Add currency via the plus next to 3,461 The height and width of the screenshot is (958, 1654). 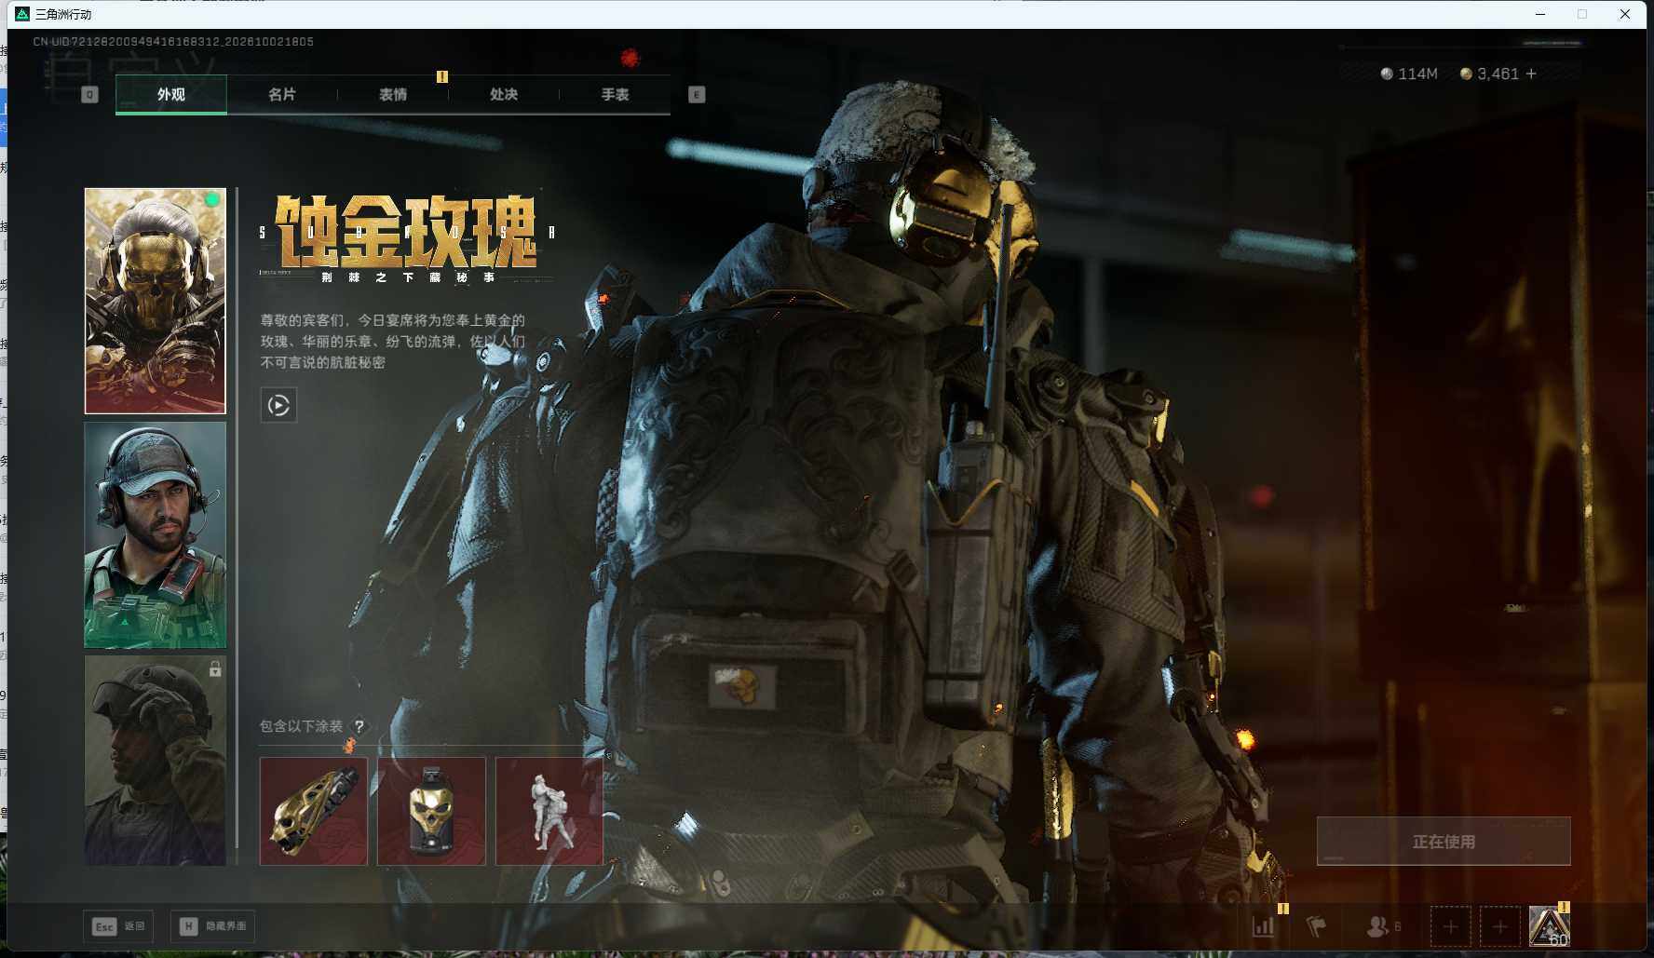1531,74
